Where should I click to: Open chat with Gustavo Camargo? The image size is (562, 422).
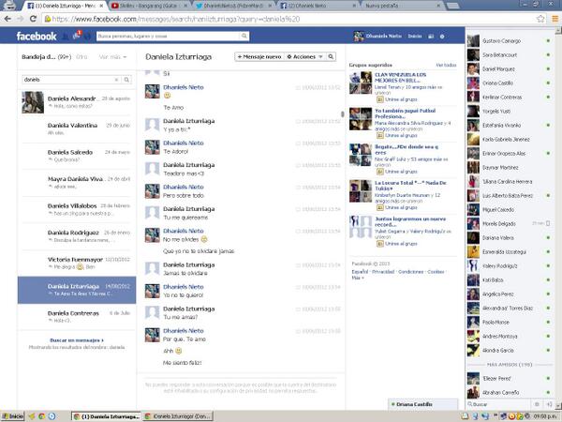510,41
